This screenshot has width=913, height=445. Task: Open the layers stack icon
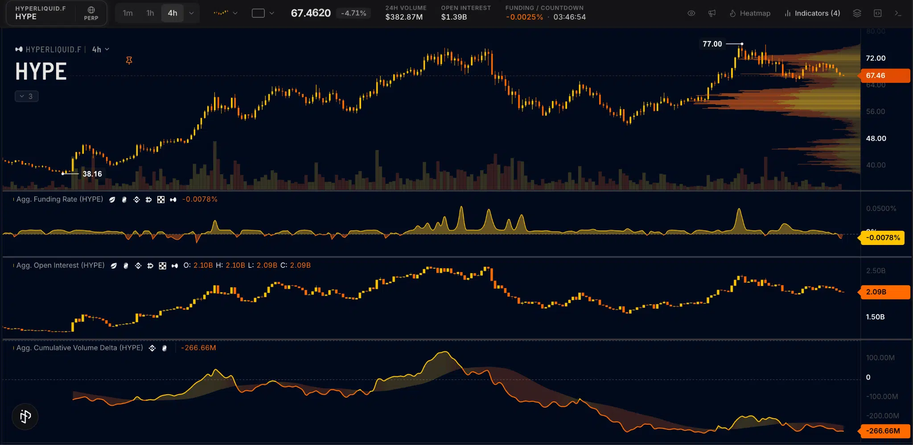coord(857,13)
